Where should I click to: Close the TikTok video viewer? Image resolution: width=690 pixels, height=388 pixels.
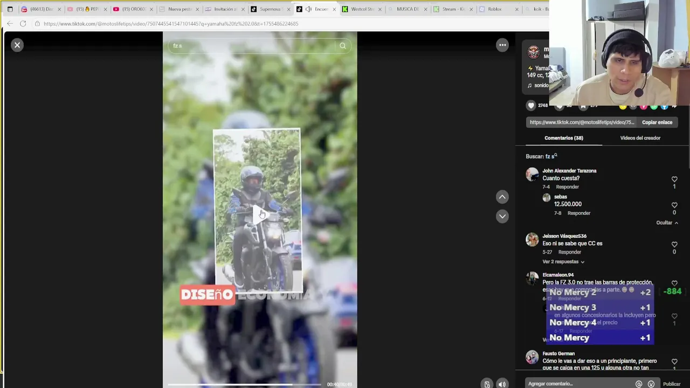click(x=17, y=45)
